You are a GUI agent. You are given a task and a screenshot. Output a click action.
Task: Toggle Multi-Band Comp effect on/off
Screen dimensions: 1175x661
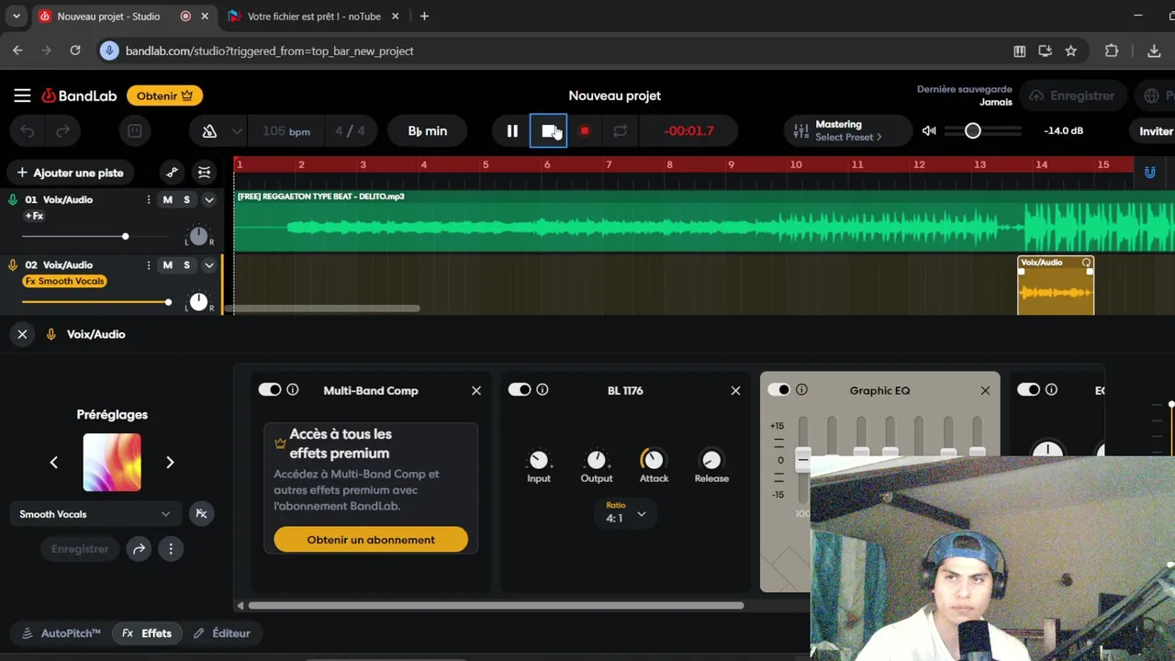click(x=269, y=390)
